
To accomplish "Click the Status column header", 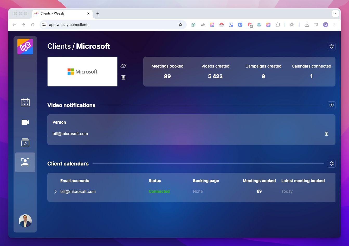I will (155, 181).
